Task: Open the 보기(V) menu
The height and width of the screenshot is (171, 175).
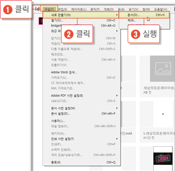Action: pos(134,9)
